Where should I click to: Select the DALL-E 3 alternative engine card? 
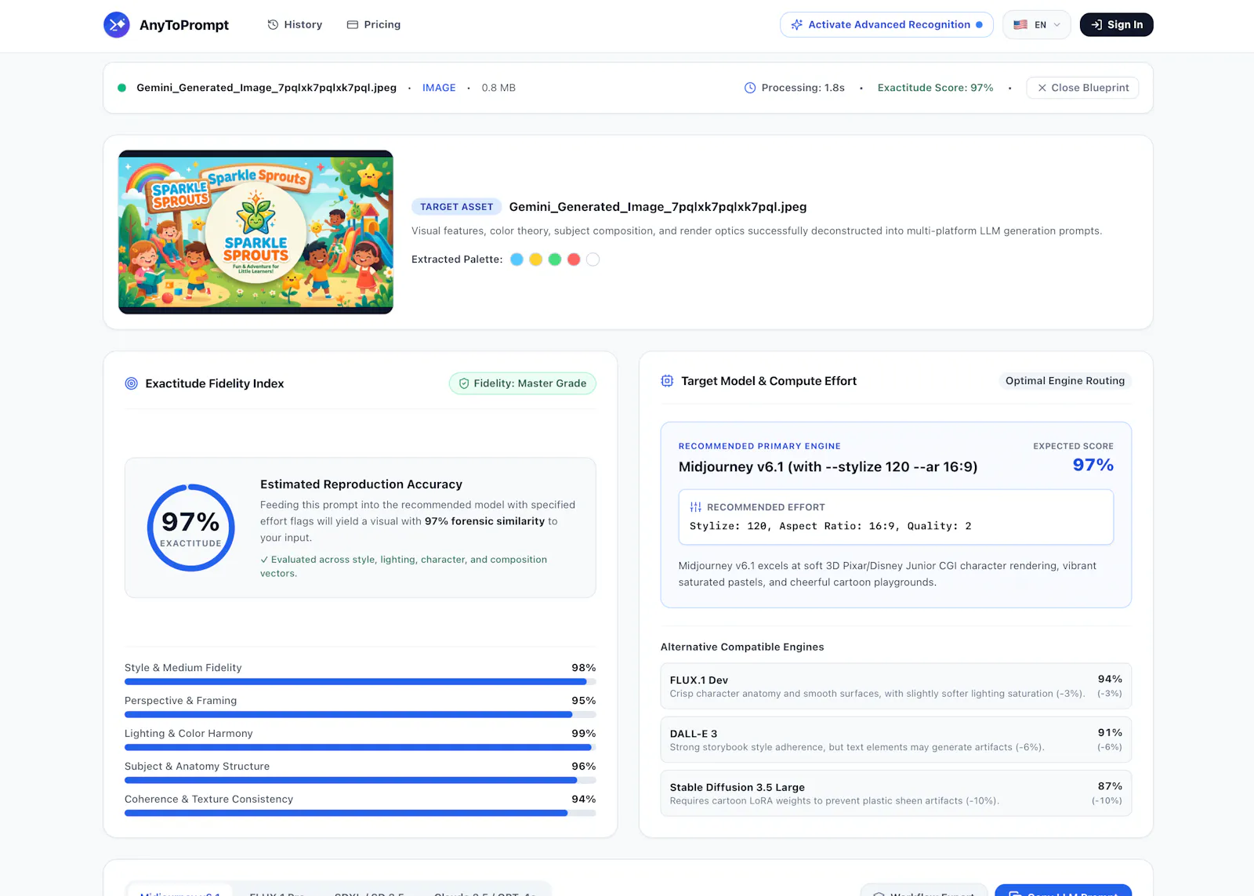(x=896, y=740)
